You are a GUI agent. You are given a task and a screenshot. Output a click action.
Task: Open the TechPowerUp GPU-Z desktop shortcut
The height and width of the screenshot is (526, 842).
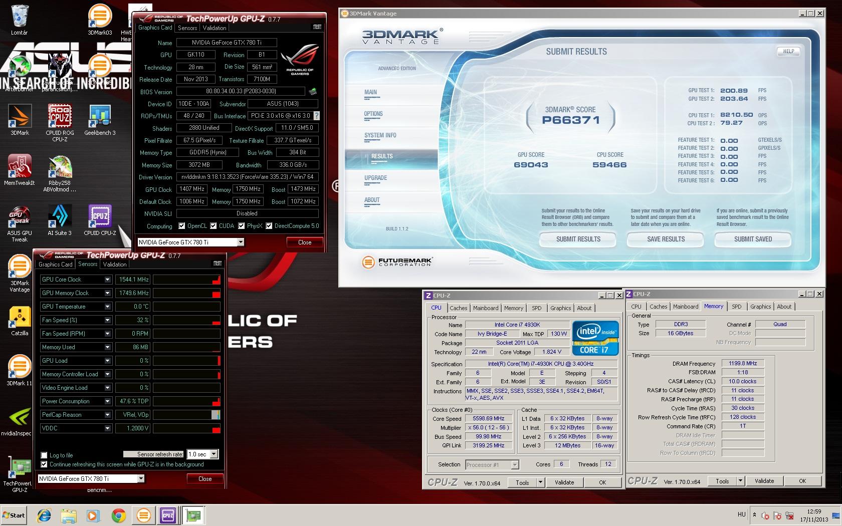pos(18,474)
